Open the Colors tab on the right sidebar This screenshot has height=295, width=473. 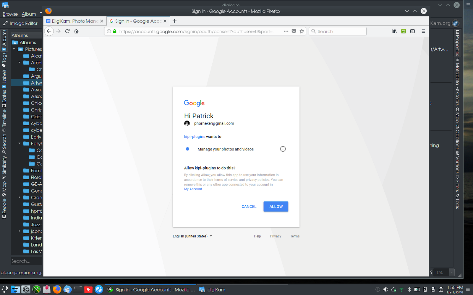pyautogui.click(x=457, y=96)
